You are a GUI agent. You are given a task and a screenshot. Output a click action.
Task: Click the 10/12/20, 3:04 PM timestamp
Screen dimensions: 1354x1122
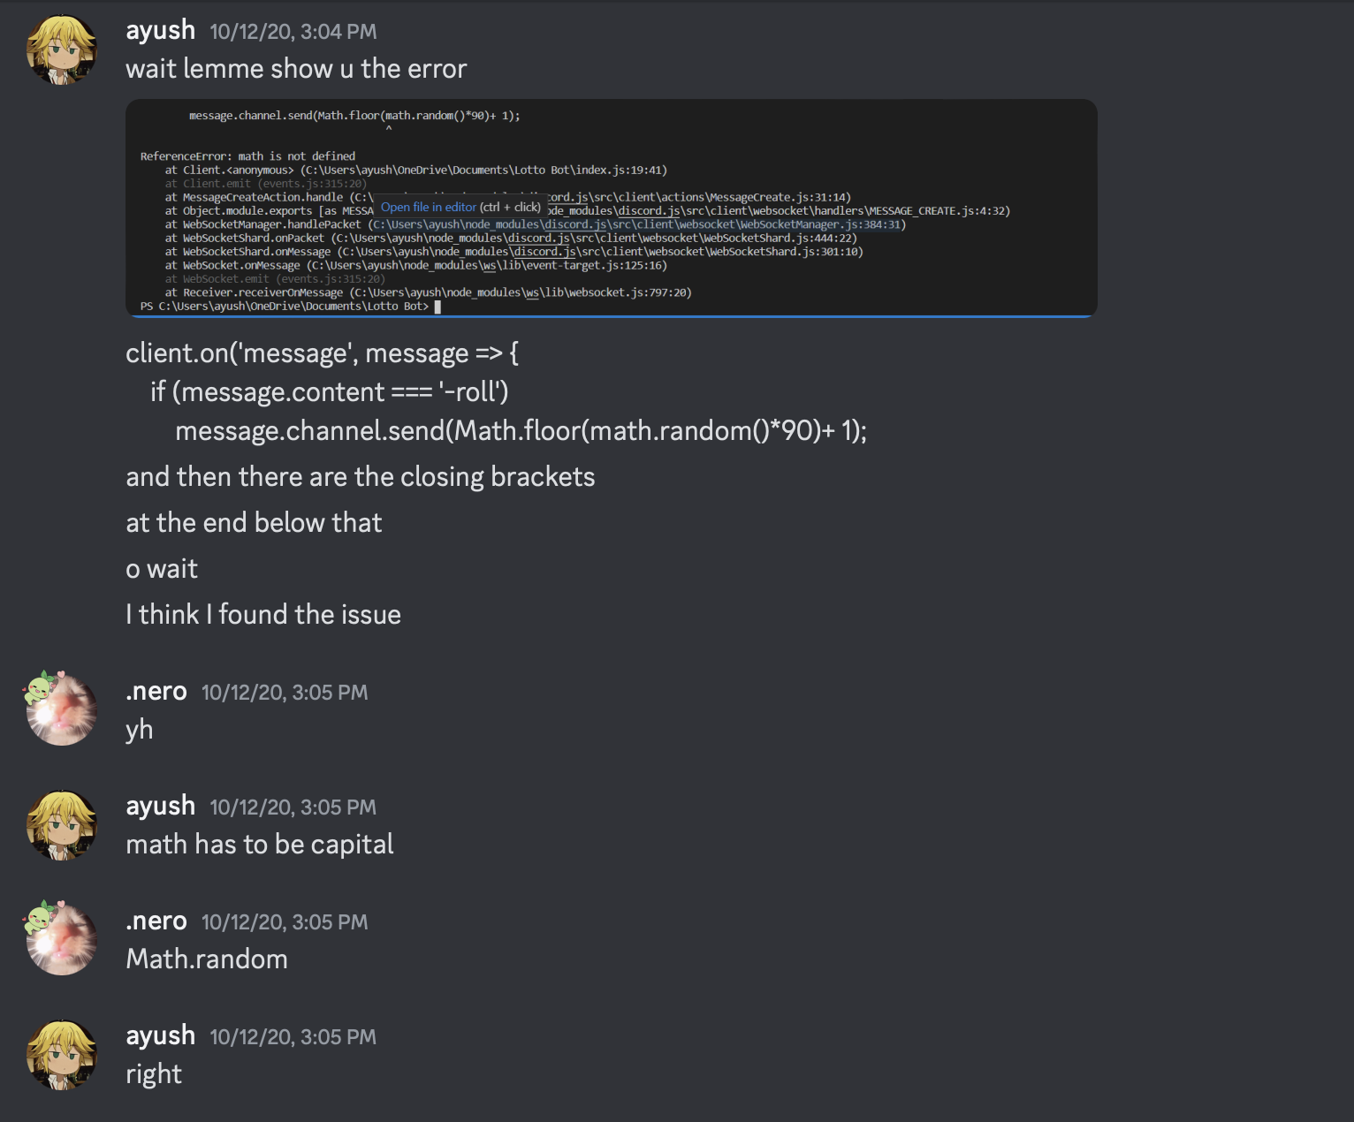293,32
